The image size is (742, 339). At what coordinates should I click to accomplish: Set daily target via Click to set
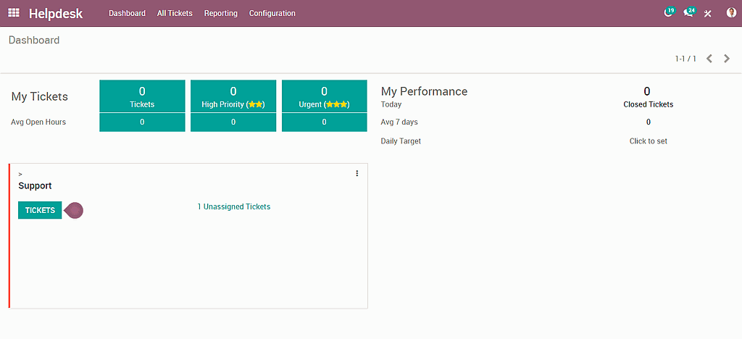(x=648, y=141)
